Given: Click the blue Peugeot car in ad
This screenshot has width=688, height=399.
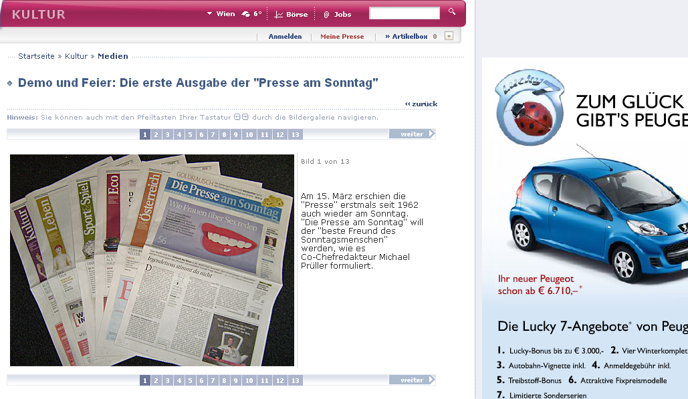Looking at the screenshot, I should (x=598, y=219).
